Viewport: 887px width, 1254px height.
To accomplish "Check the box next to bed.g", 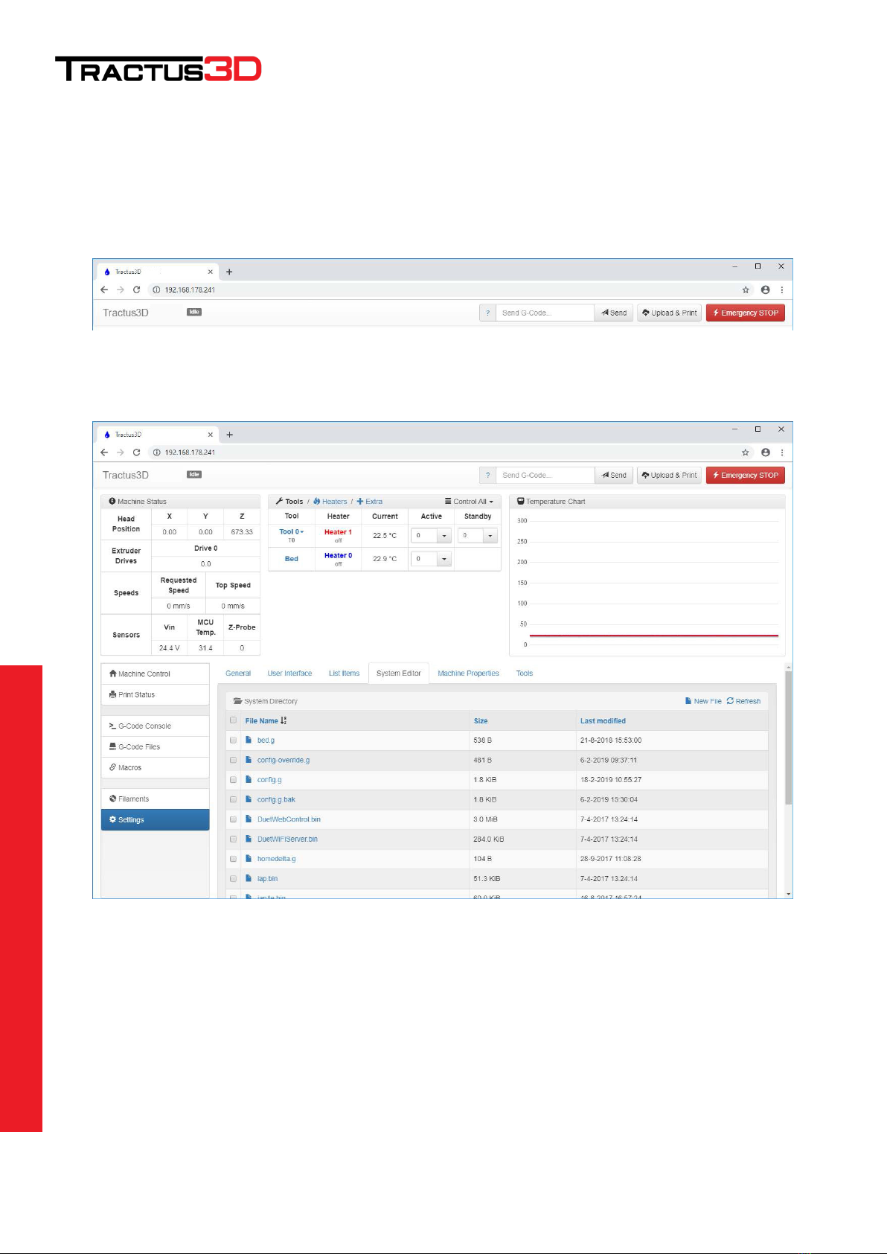I will (233, 740).
